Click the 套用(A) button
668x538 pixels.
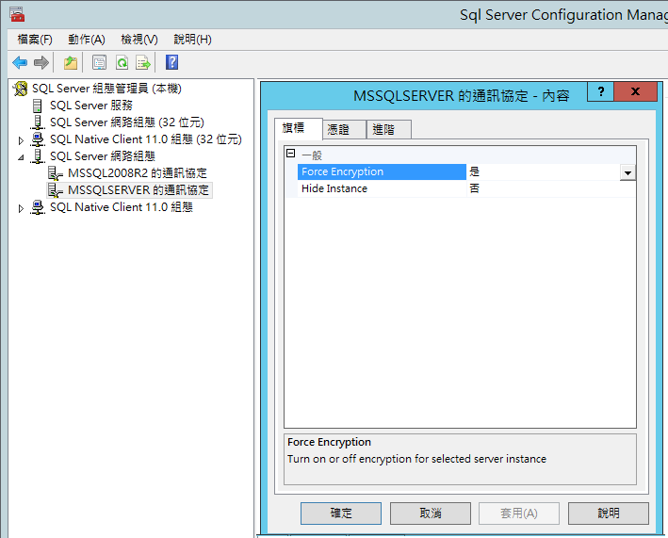pyautogui.click(x=519, y=514)
